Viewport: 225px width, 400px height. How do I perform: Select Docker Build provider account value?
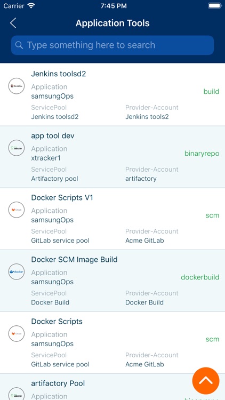point(144,302)
